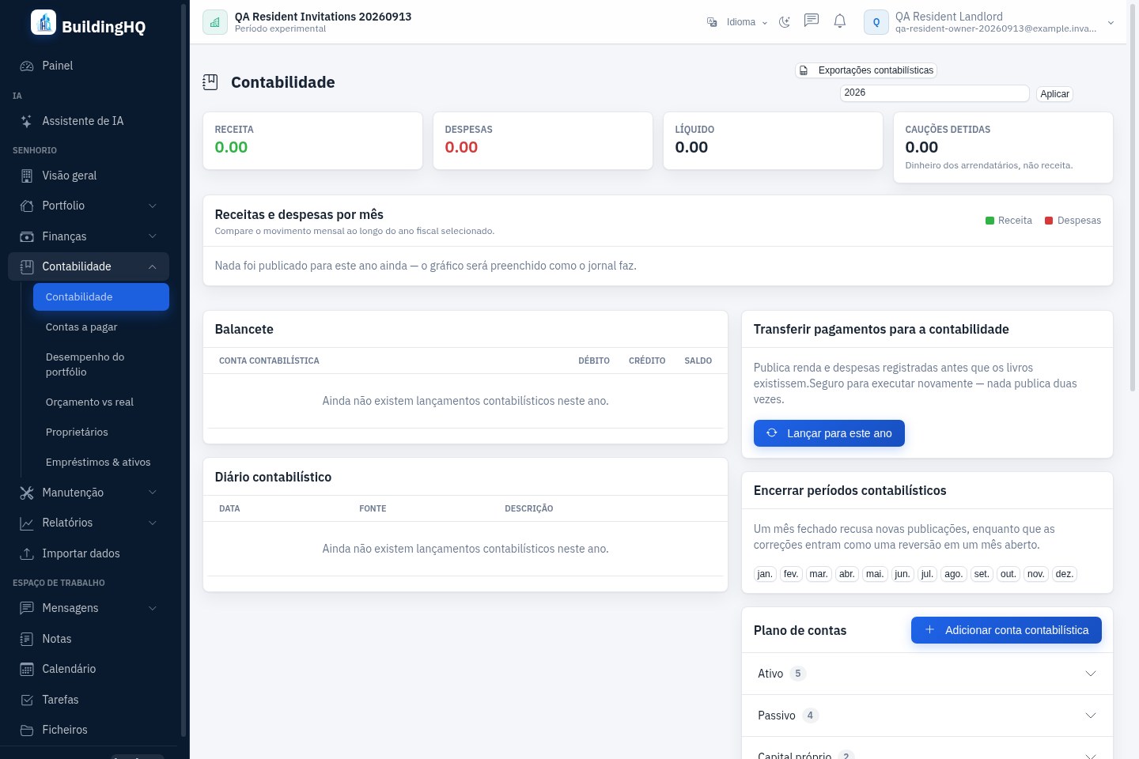Viewport: 1139px width, 759px height.
Task: Expand the Passivo accounts group
Action: point(927,716)
